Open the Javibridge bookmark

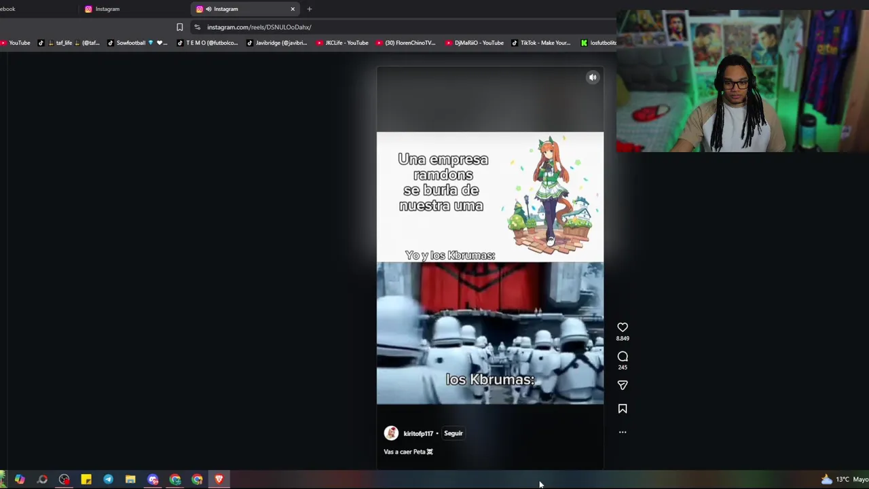[x=277, y=43]
